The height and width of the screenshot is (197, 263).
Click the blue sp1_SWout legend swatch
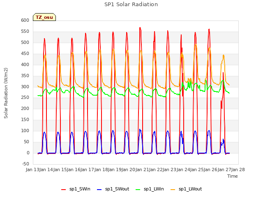pyautogui.click(x=99, y=190)
